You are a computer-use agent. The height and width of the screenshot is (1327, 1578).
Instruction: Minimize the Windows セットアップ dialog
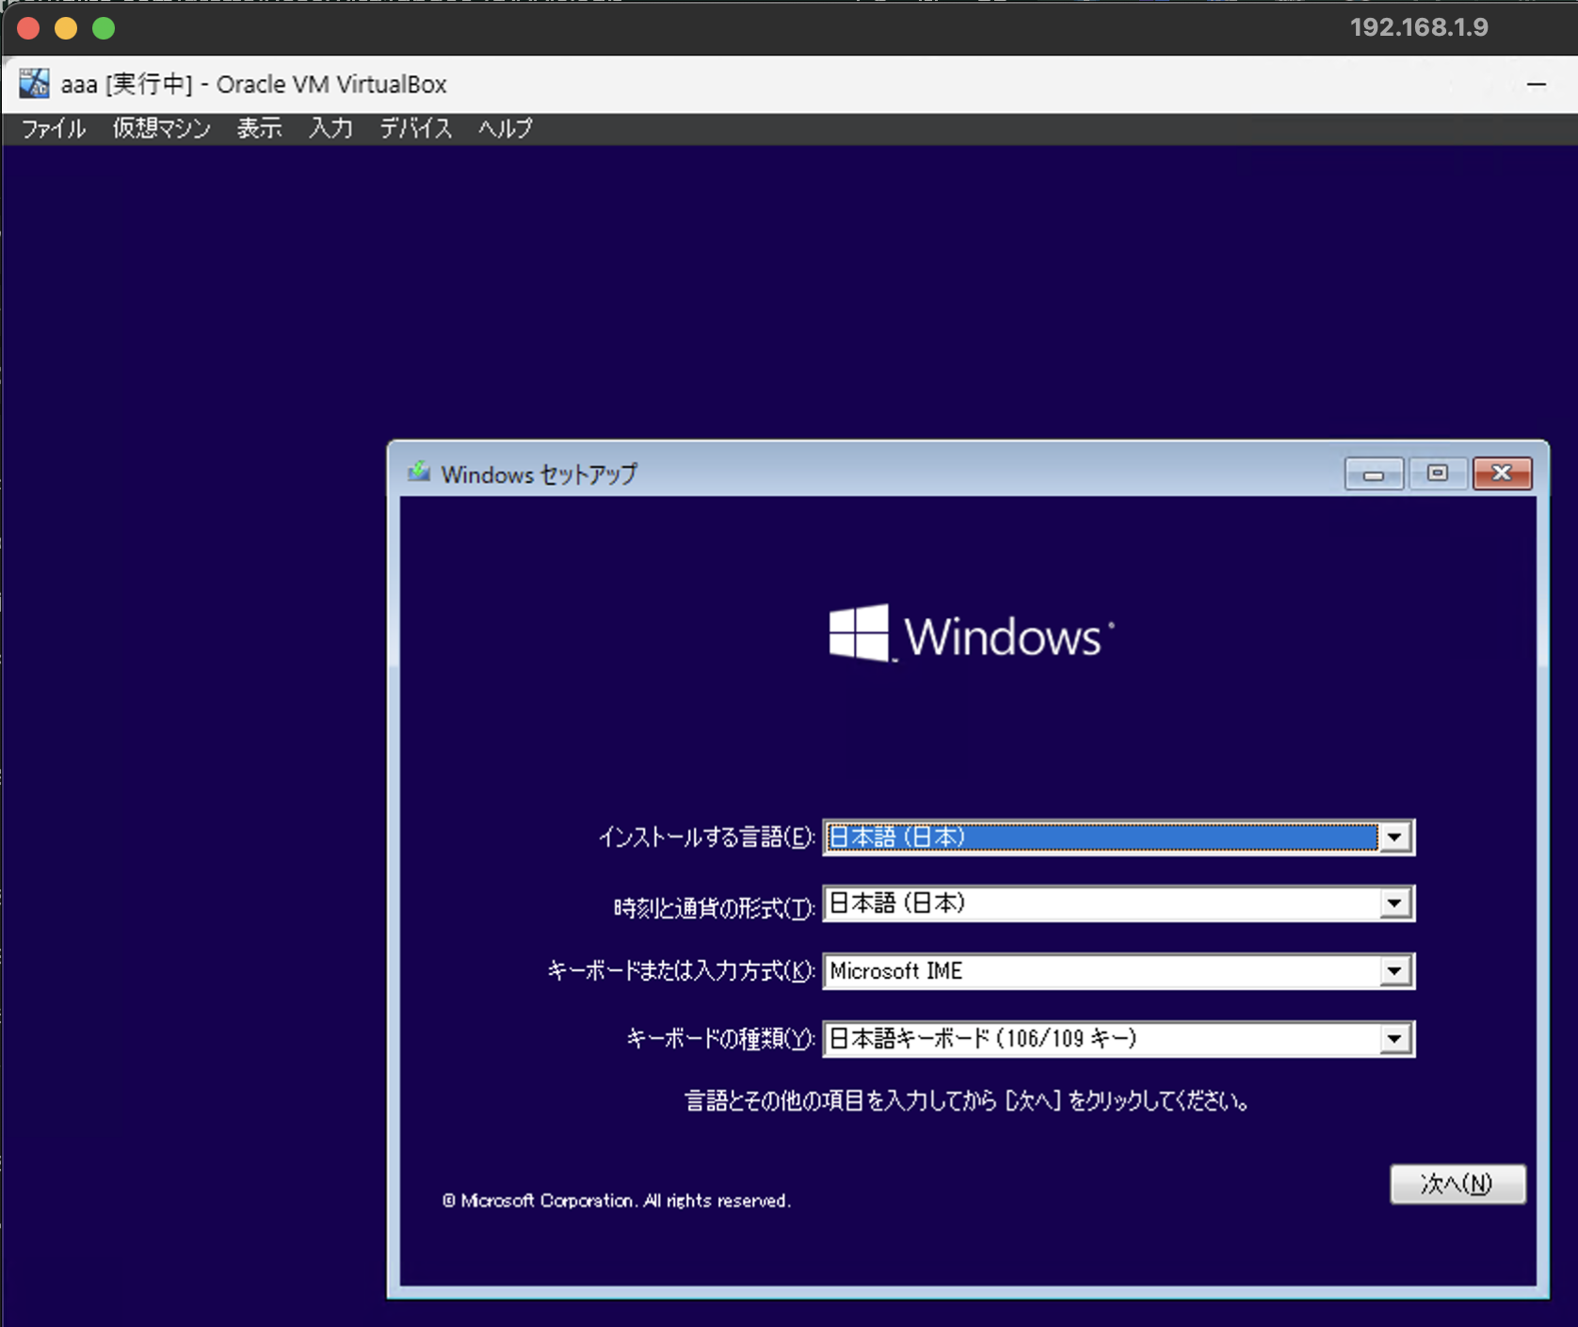pos(1374,473)
